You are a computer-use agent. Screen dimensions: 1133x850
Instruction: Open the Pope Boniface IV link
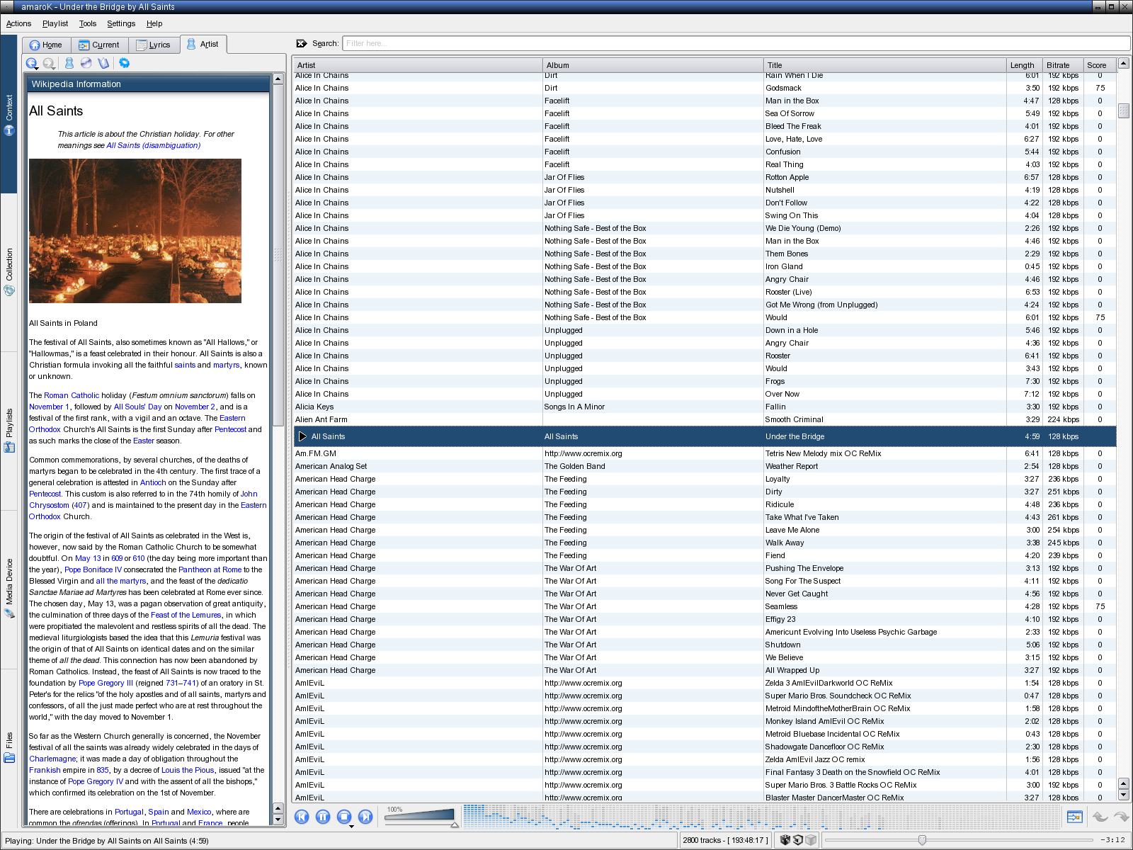click(93, 569)
